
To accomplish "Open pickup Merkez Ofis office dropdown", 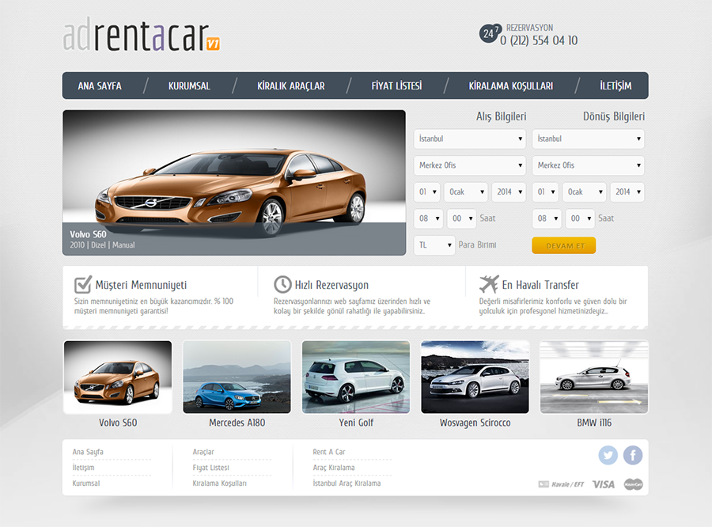I will pyautogui.click(x=469, y=165).
